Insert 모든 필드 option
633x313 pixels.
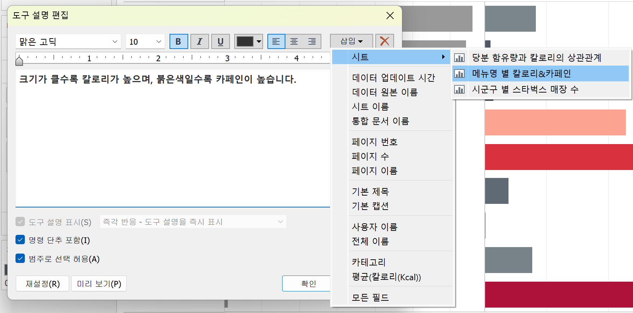click(370, 298)
